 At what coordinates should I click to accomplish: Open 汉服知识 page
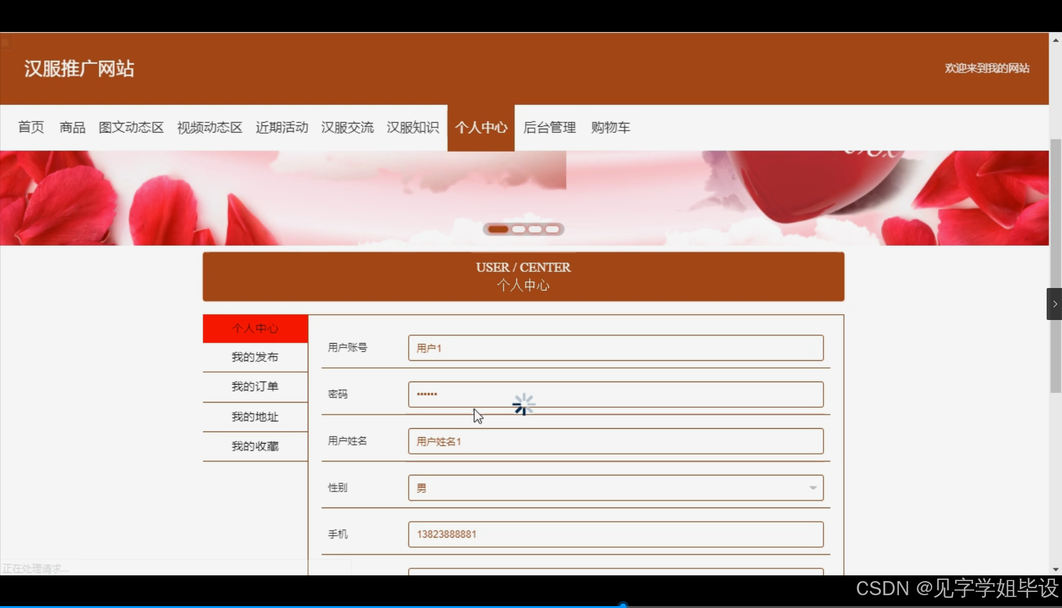coord(413,127)
